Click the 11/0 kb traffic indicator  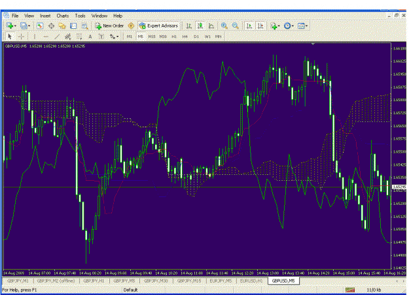(374, 290)
